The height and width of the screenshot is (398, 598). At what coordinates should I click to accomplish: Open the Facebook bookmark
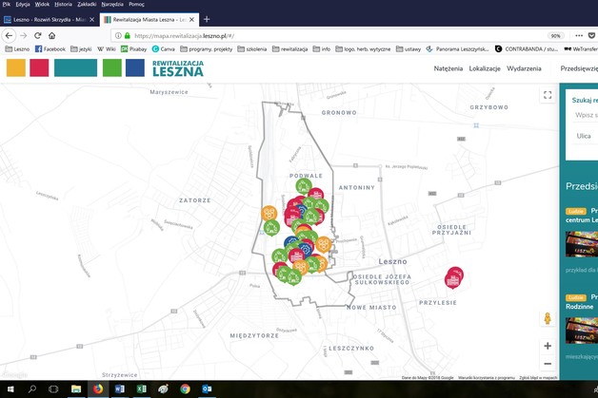[x=50, y=49]
